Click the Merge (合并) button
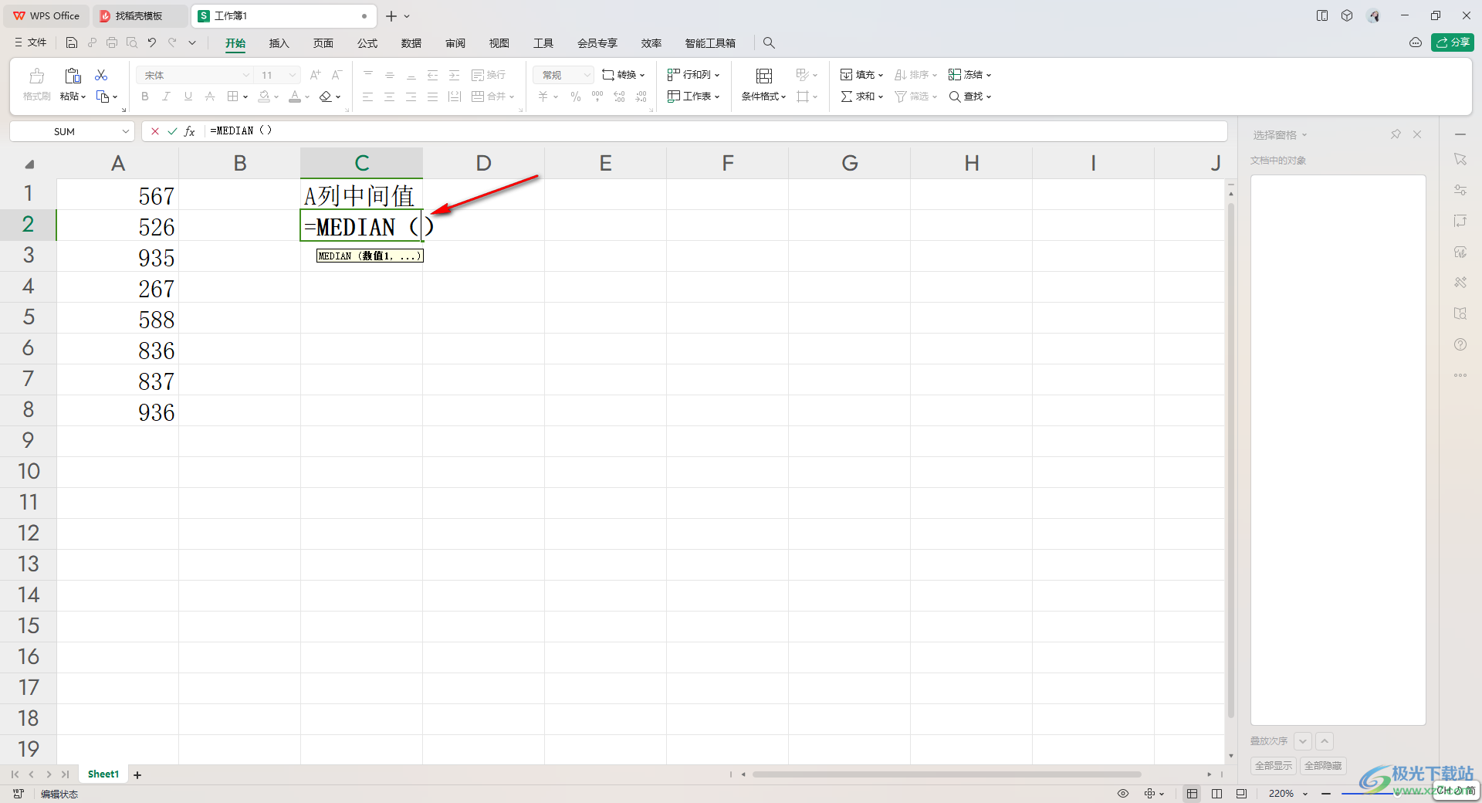This screenshot has height=803, width=1482. click(x=492, y=97)
